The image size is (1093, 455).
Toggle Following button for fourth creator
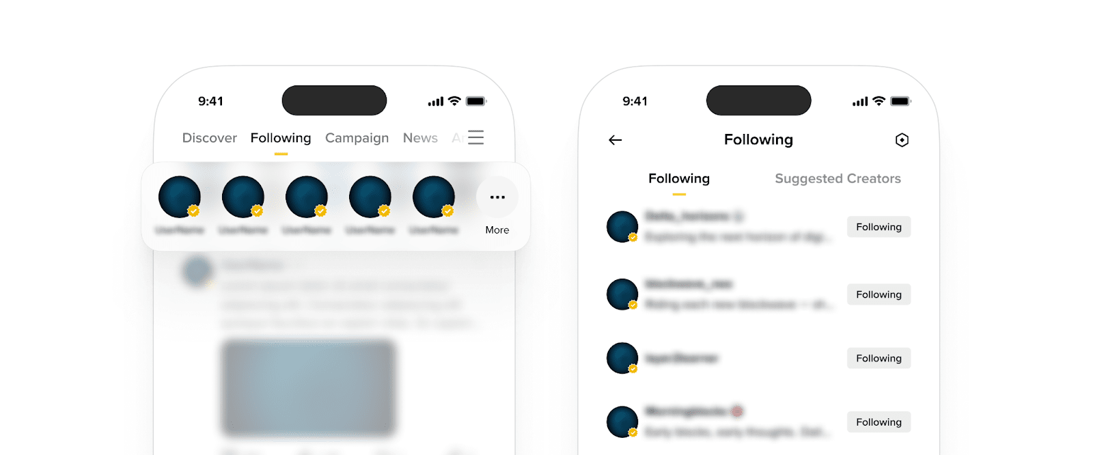tap(878, 422)
